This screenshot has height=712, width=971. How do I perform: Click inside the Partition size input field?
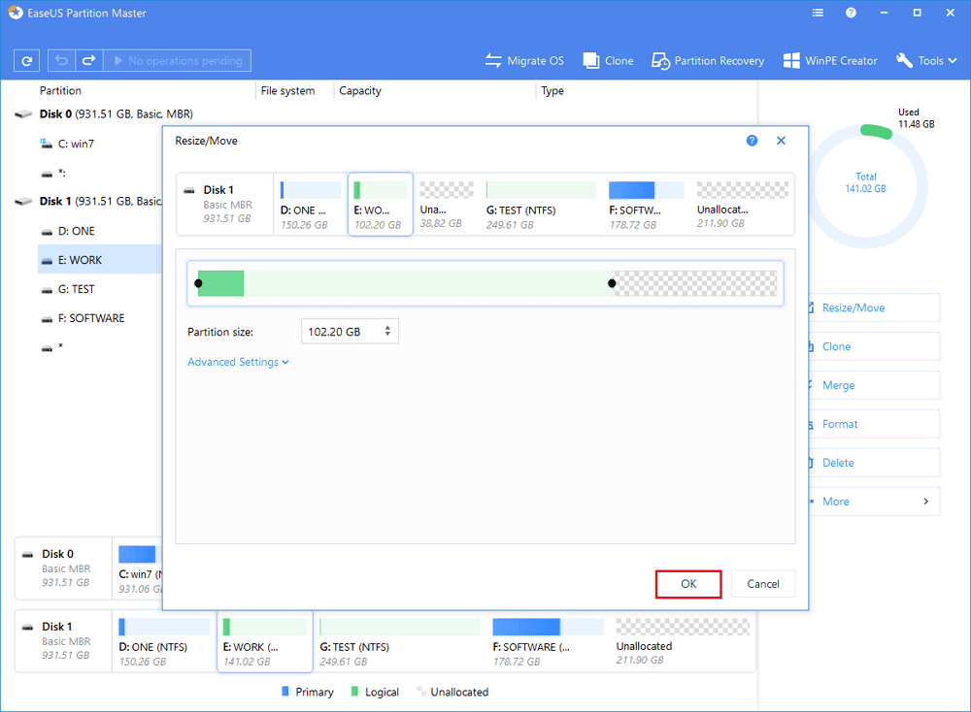coord(340,332)
